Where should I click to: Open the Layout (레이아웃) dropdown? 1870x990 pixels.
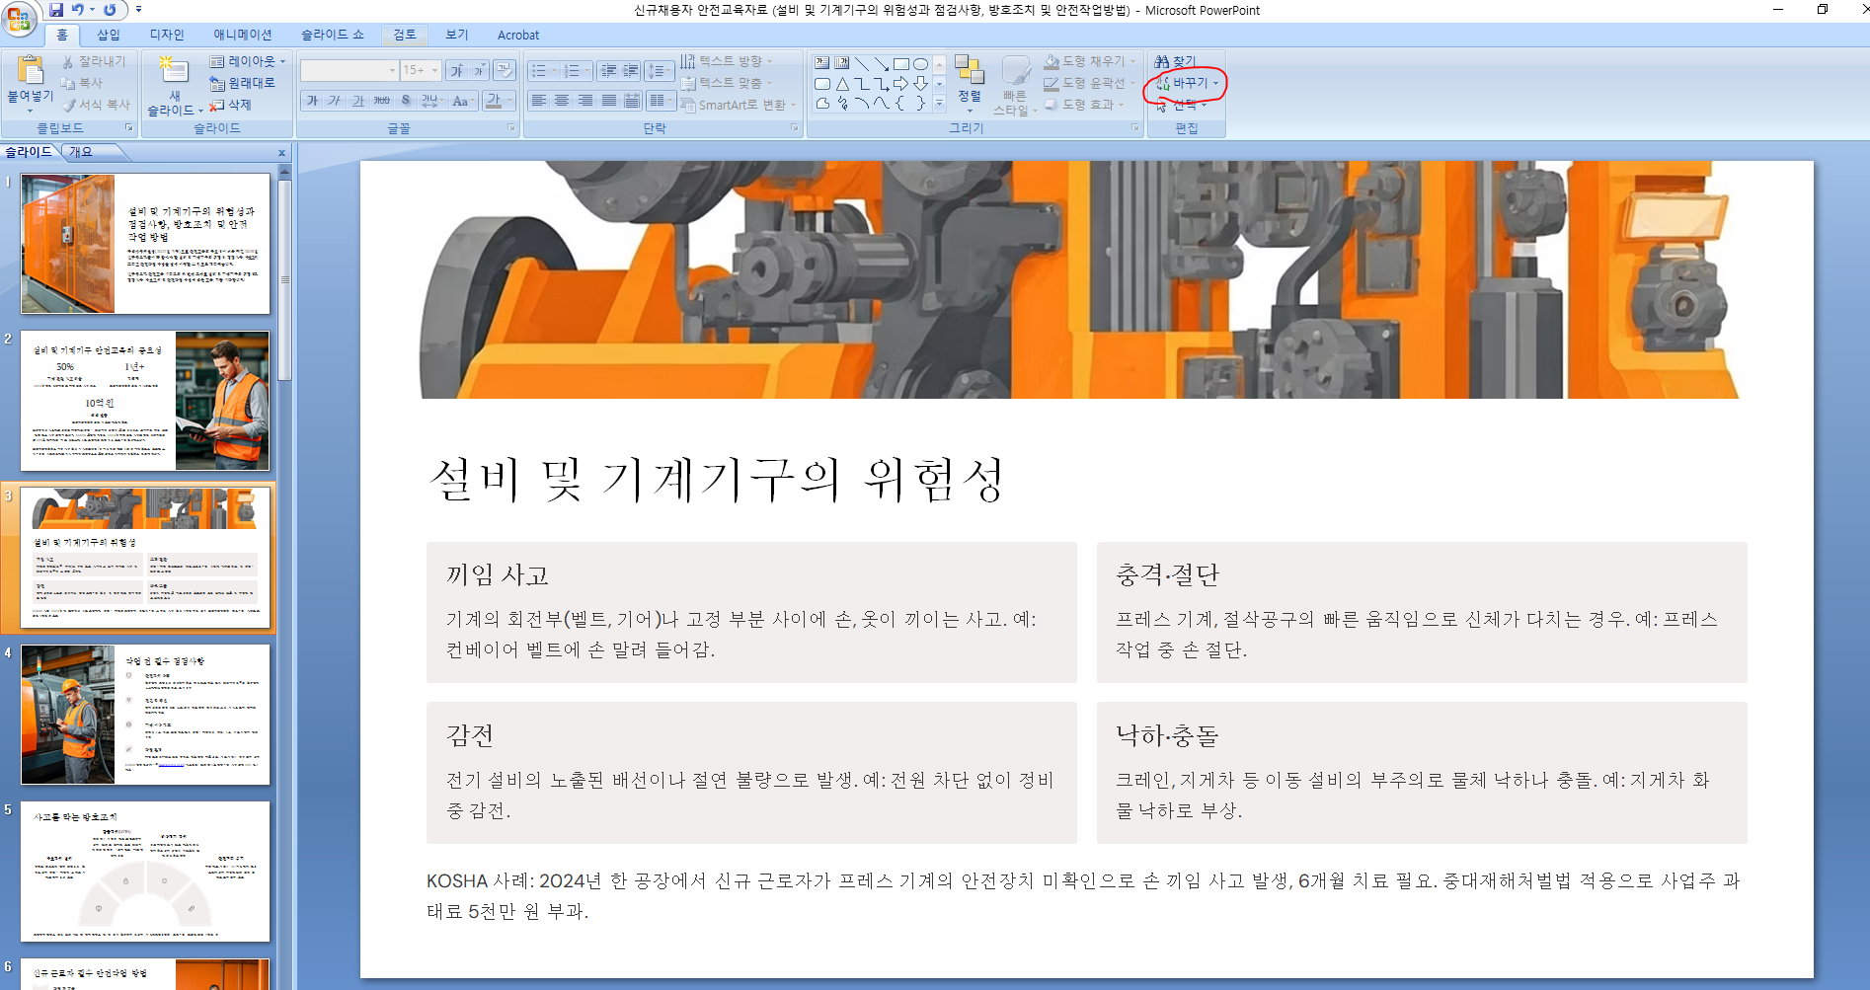pyautogui.click(x=248, y=61)
